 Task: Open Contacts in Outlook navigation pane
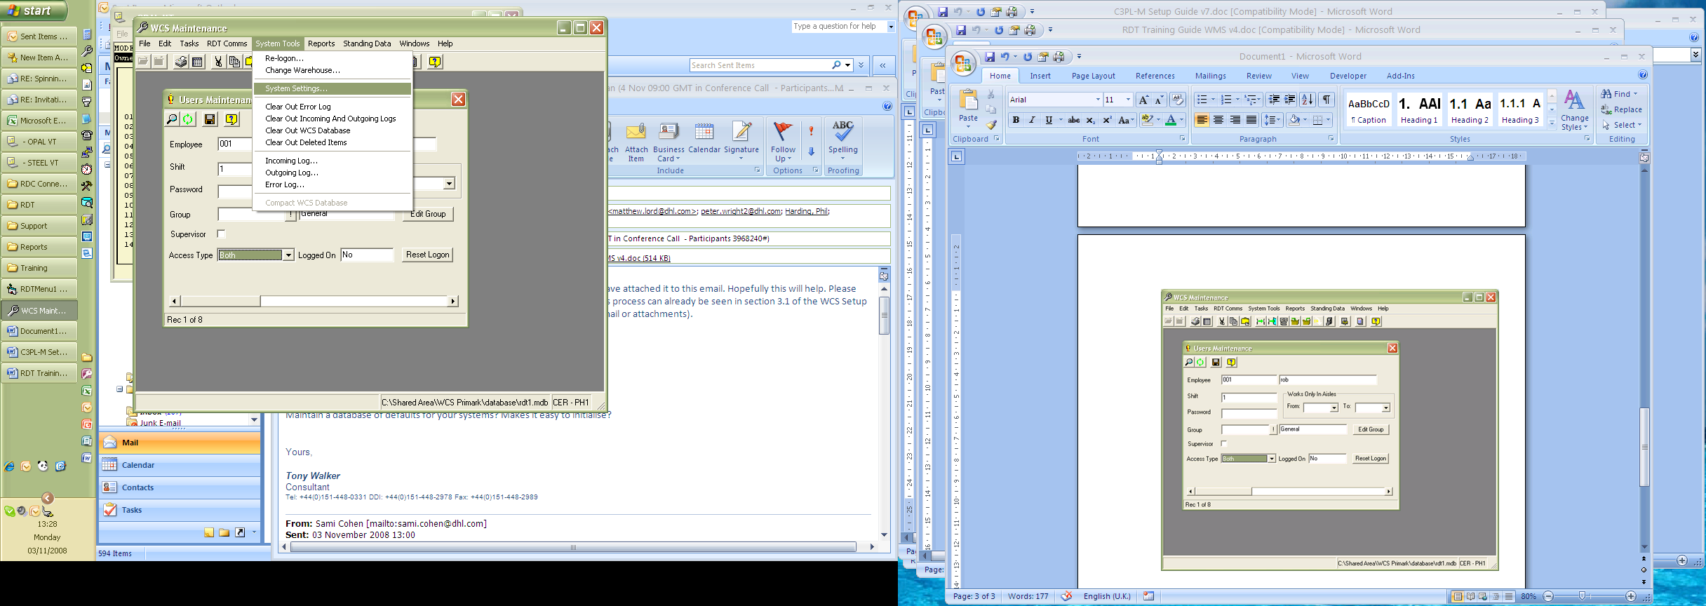point(180,487)
